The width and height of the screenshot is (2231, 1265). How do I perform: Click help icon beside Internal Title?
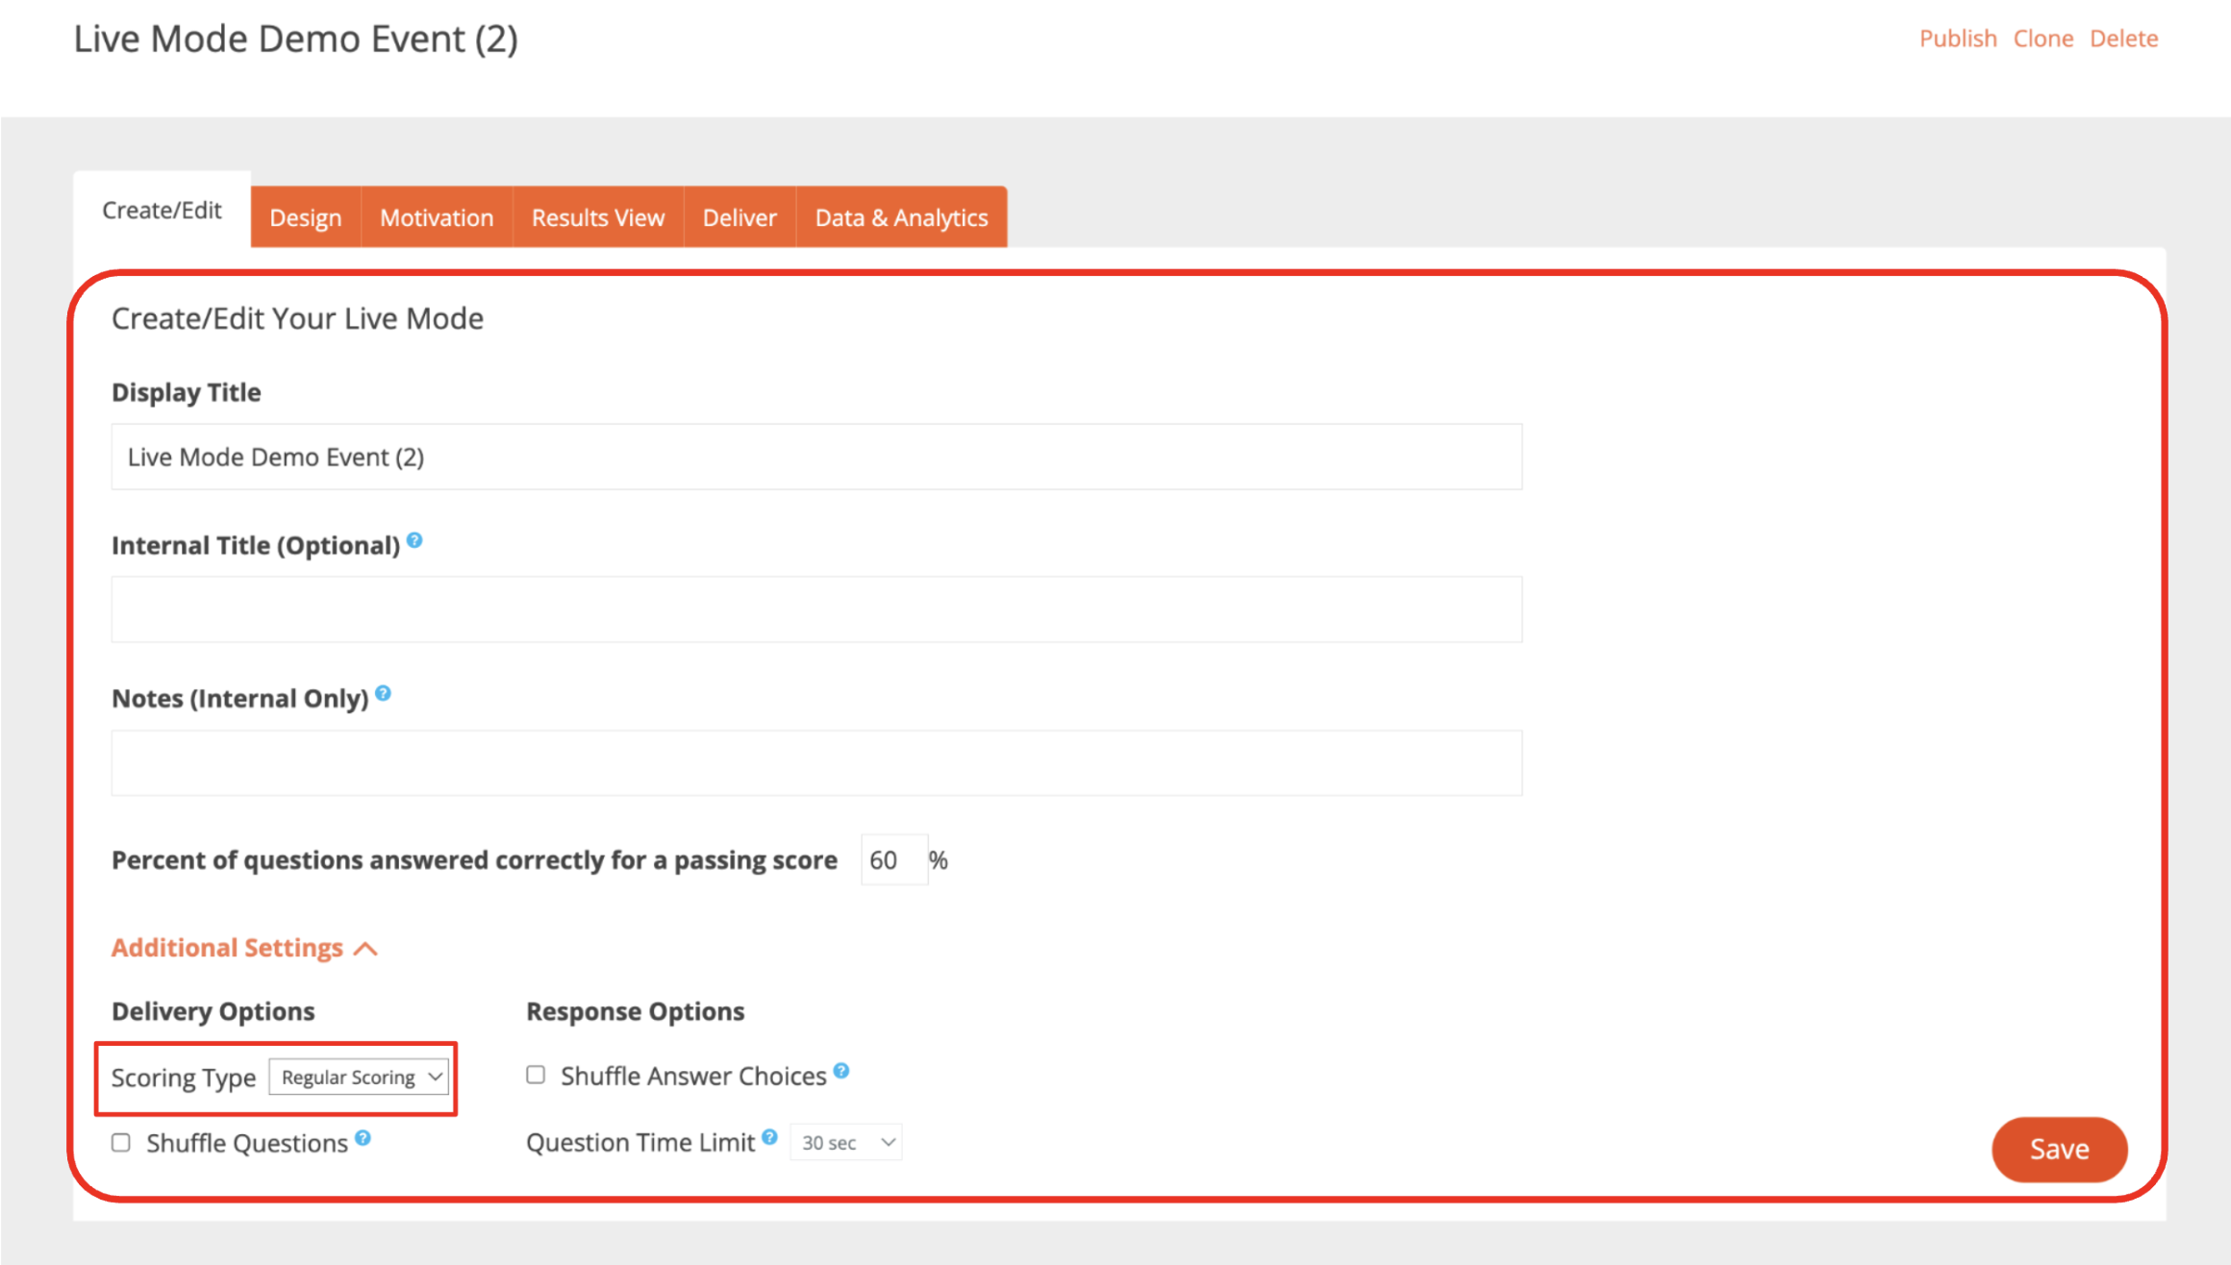coord(414,540)
